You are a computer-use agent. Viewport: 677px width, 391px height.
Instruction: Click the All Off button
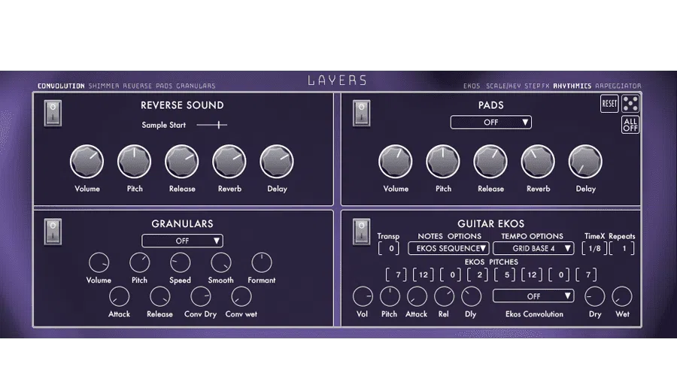(630, 125)
